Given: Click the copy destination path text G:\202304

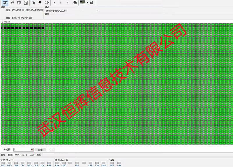Looking at the screenshot, I should click(61, 11).
